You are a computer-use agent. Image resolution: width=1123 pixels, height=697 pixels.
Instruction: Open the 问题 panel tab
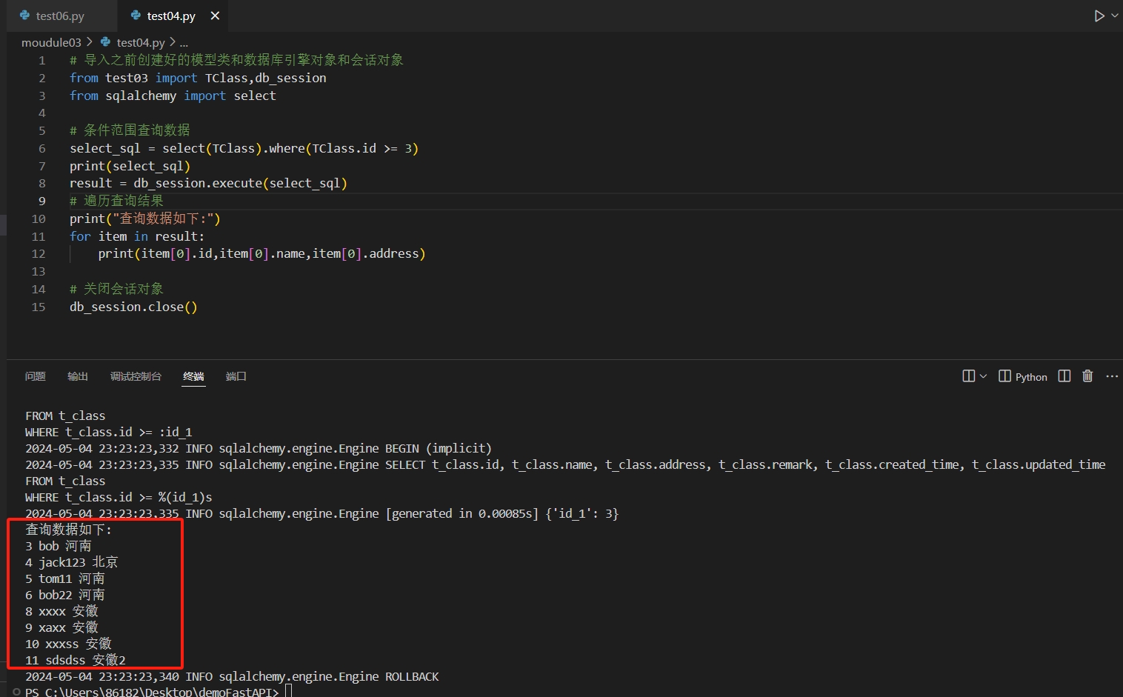[x=35, y=376]
